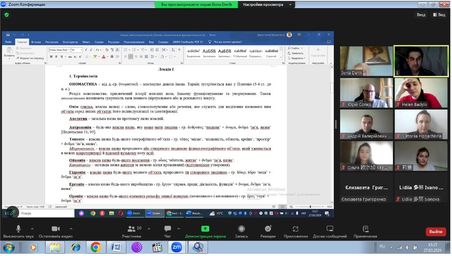Open the Чат chat panel
Viewport: 452px width, 256px height.
pos(168,231)
